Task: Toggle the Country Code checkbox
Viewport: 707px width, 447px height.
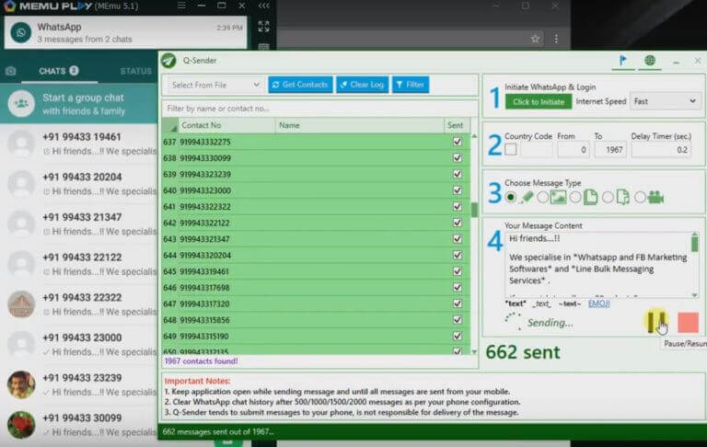Action: pyautogui.click(x=511, y=149)
